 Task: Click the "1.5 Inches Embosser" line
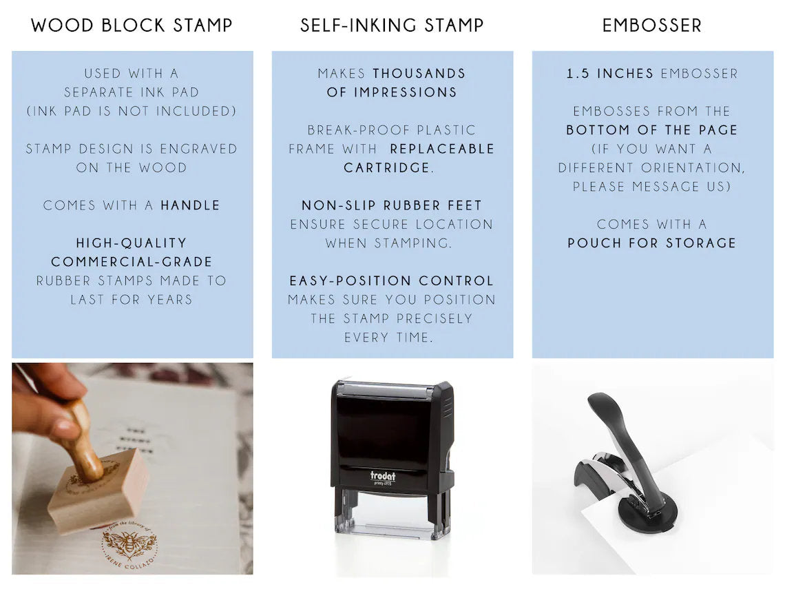coord(652,74)
